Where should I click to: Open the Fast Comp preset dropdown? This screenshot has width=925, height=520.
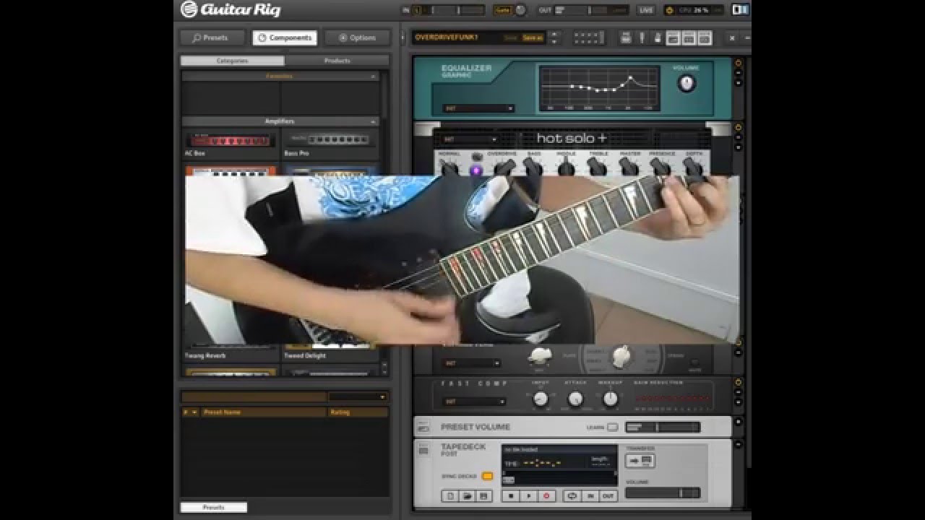[x=475, y=402]
